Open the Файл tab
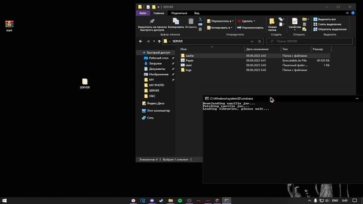 coord(143,13)
